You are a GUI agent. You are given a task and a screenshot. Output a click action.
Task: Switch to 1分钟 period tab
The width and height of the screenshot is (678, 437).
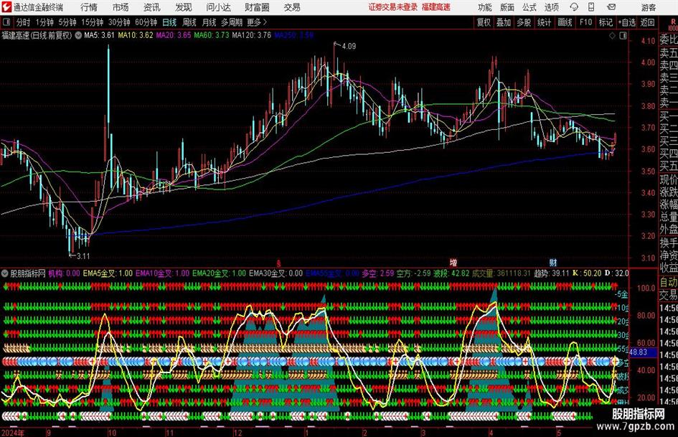44,22
